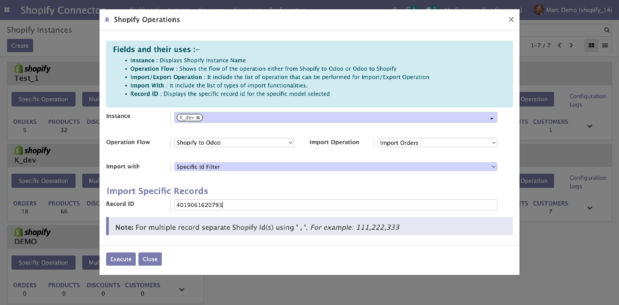Expand the K_dev instance card chevron
Screen dimensions: 619x305
[x=590, y=208]
